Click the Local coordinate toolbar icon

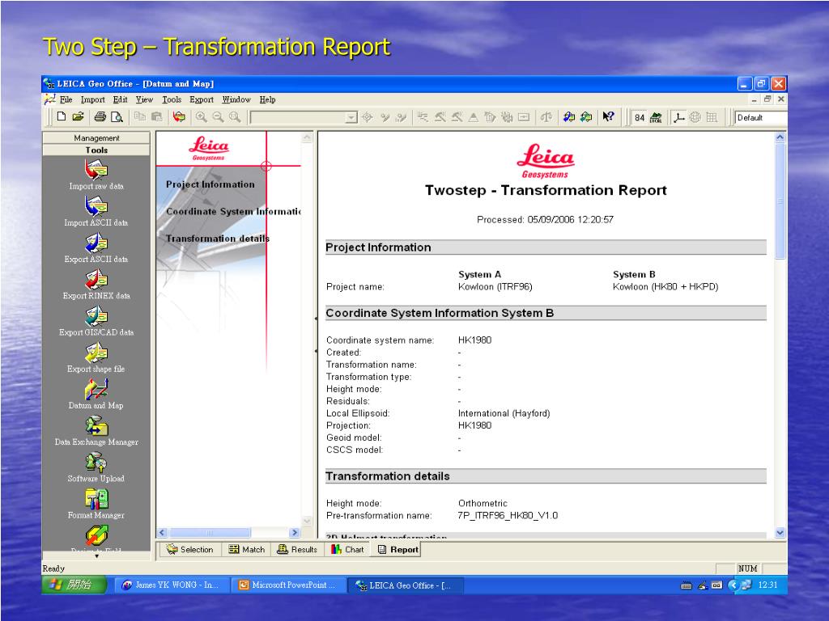(x=656, y=117)
